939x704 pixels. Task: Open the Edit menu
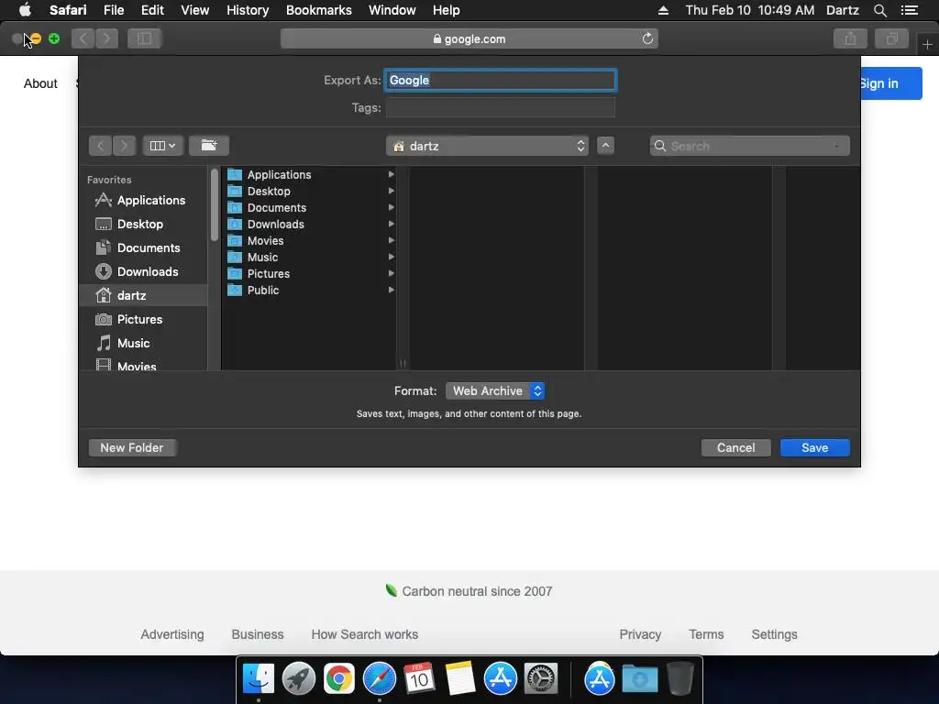[152, 10]
